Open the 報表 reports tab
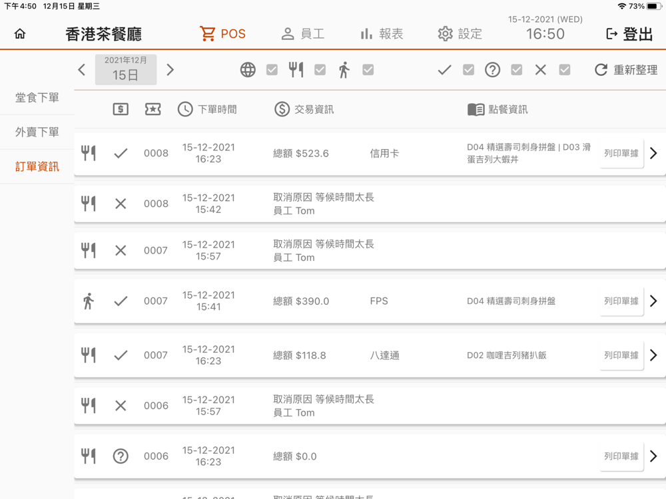Screen dimensions: 666x499 point(382,34)
